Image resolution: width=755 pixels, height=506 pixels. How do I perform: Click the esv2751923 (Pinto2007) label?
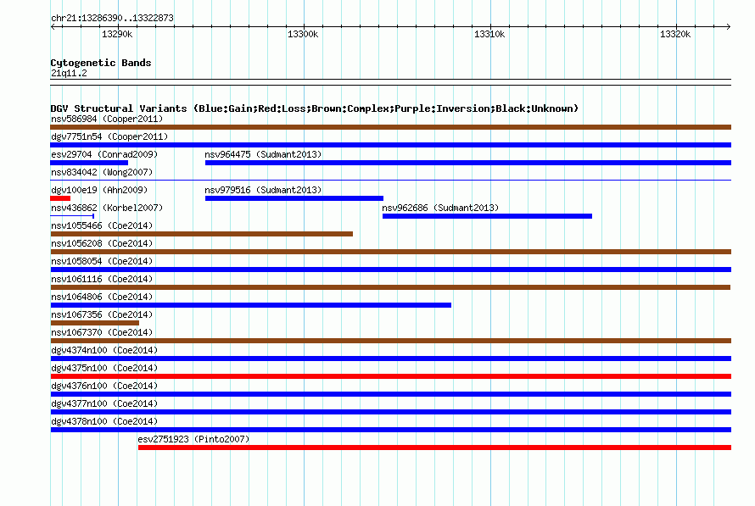[193, 439]
